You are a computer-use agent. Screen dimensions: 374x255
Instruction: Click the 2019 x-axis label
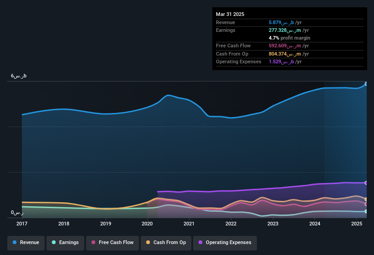pyautogui.click(x=106, y=224)
